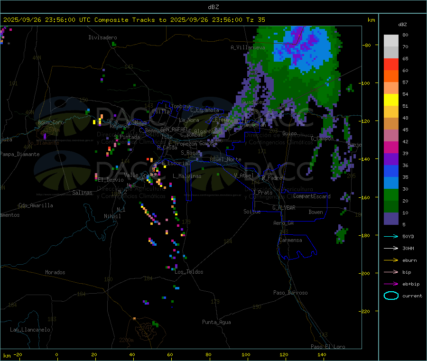The height and width of the screenshot is (361, 427).
Task: Click the 'Cda_Amarilla' map label
Action: [36, 205]
